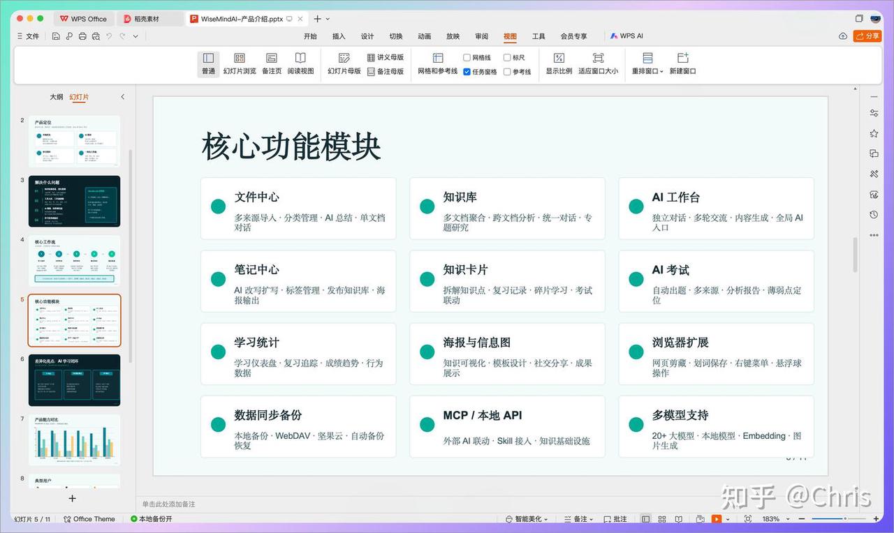Open the 幻灯片浏览 slide sorter view
Image resolution: width=894 pixels, height=533 pixels.
(x=240, y=63)
